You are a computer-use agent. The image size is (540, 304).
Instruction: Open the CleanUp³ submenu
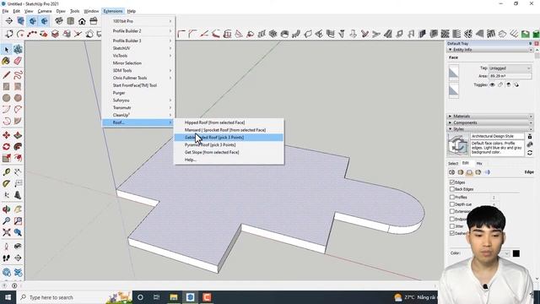138,115
